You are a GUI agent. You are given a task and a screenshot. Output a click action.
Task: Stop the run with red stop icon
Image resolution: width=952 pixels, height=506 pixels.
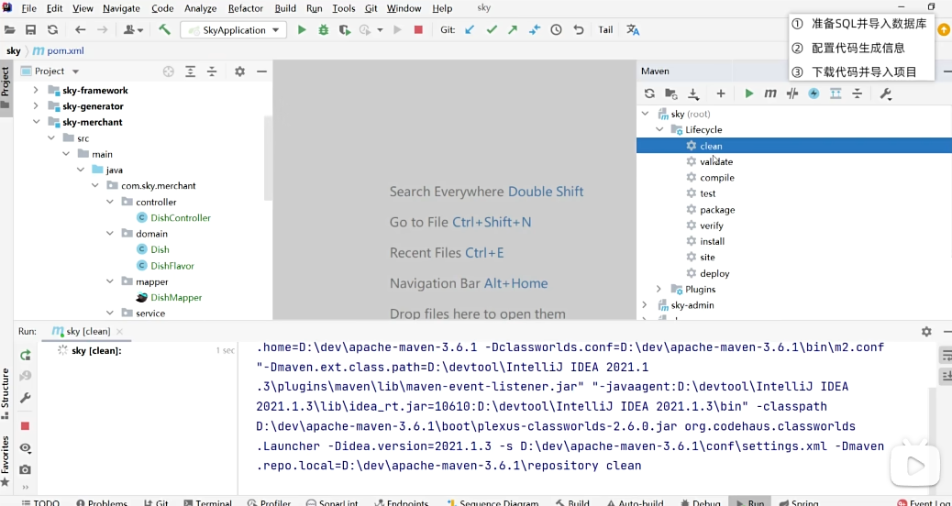[25, 426]
